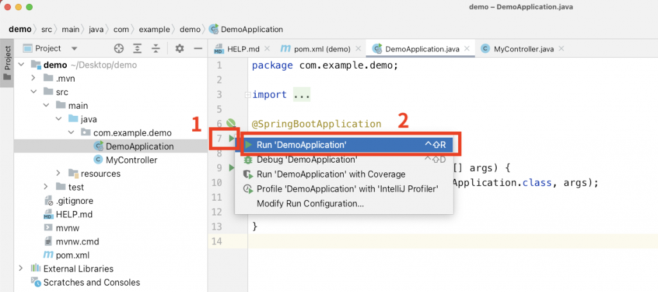This screenshot has height=292, width=658.
Task: Click java in the breadcrumb path
Action: tap(96, 30)
